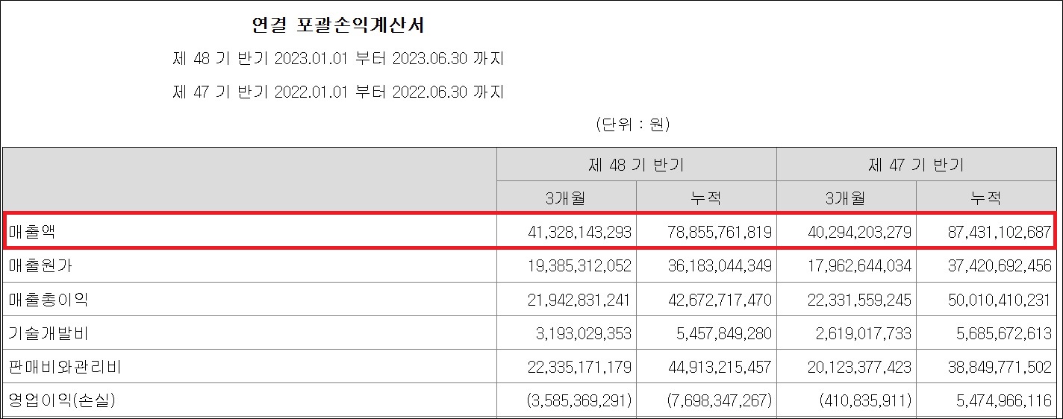The height and width of the screenshot is (419, 1063).
Task: Select the 판매비와관리비 row label
Action: tap(65, 367)
